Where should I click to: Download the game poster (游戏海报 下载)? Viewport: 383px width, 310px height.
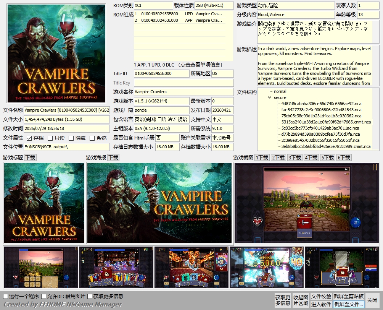pyautogui.click(x=113, y=157)
